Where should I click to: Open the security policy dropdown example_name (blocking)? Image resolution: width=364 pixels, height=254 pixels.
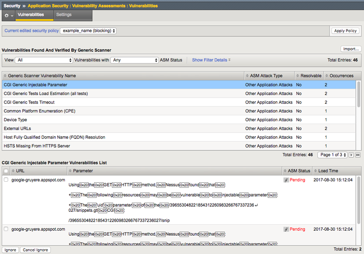tap(88, 31)
